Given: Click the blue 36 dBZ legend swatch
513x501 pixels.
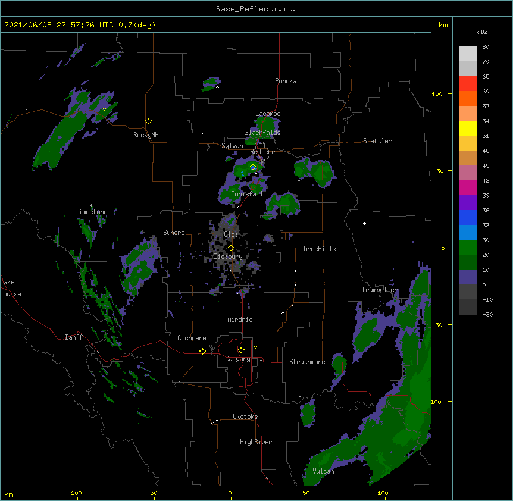Looking at the screenshot, I should tap(468, 217).
